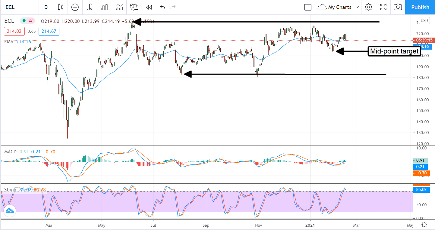
Task: Open the candlestick chart style menu
Action: point(61,7)
